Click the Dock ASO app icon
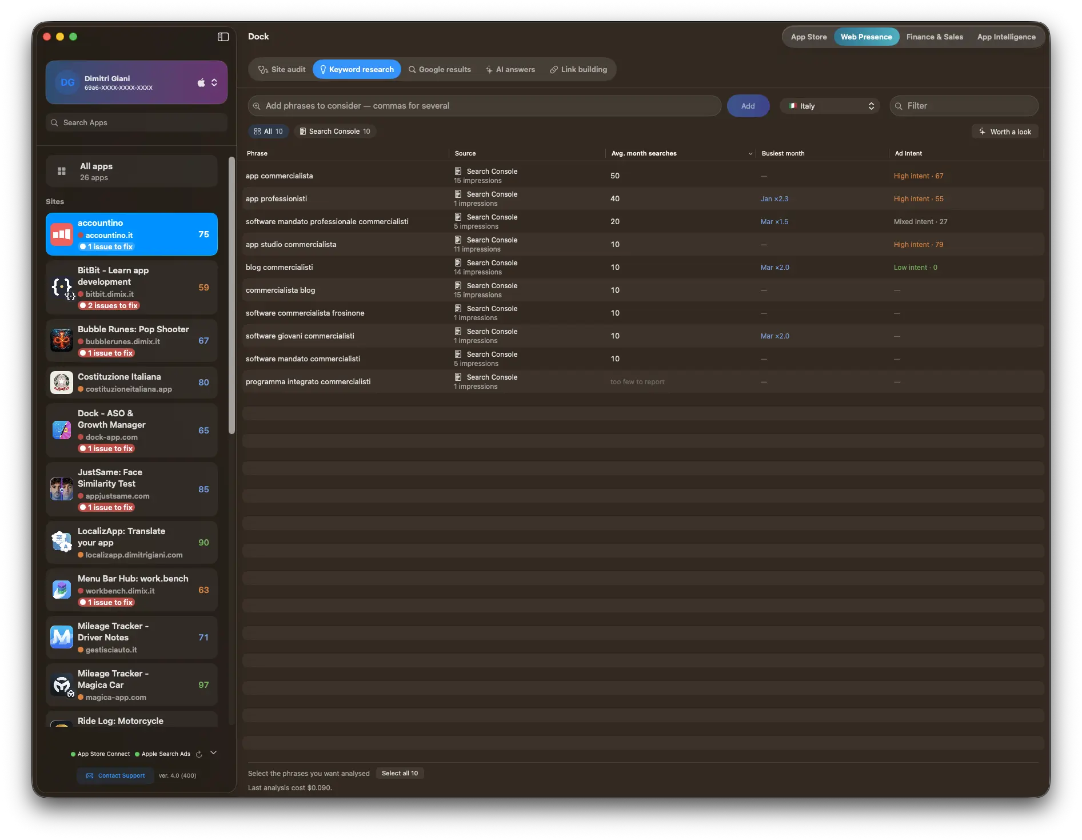The height and width of the screenshot is (840, 1082). click(62, 431)
